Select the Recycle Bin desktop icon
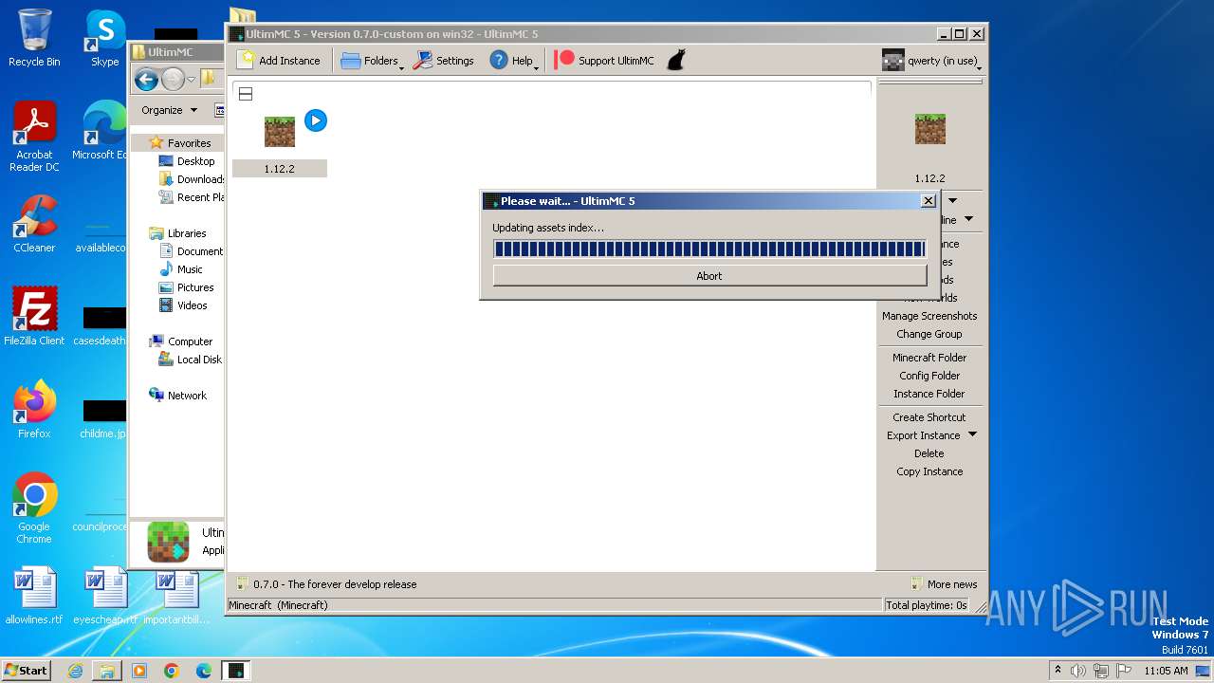 pos(34,38)
